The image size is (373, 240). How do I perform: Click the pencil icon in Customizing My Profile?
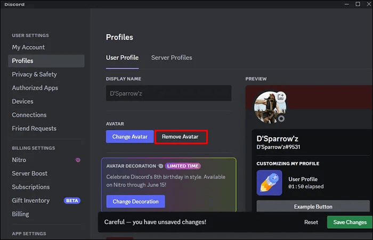click(269, 183)
